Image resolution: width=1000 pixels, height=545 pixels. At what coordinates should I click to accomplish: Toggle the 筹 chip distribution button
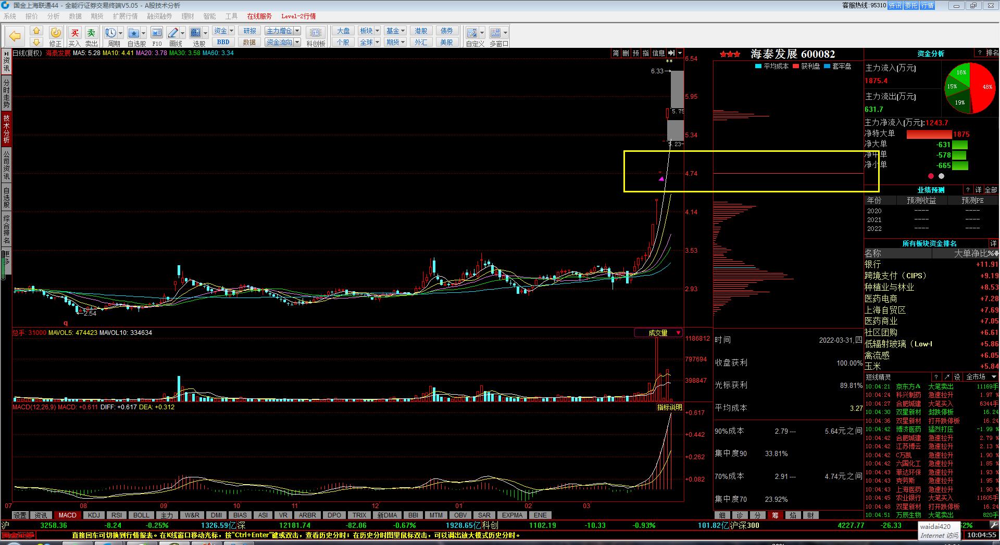point(776,515)
